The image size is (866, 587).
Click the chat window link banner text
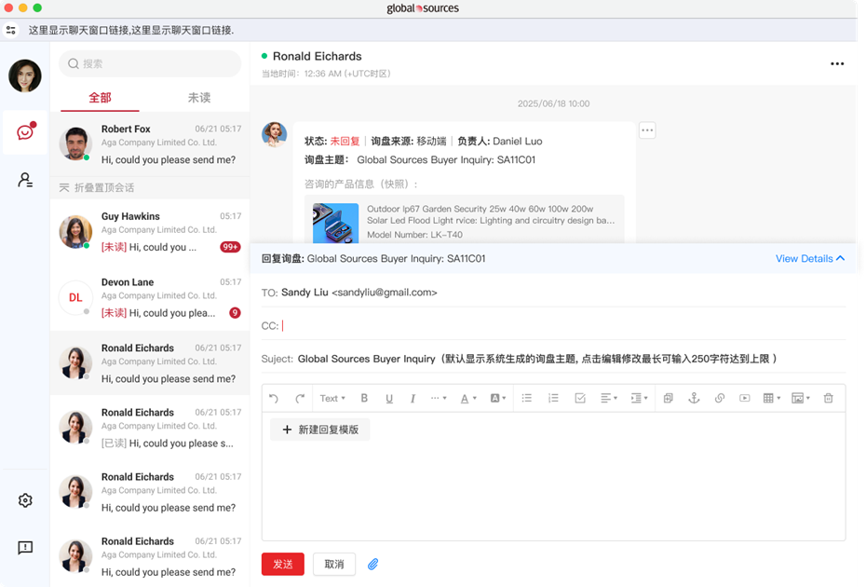pyautogui.click(x=131, y=30)
